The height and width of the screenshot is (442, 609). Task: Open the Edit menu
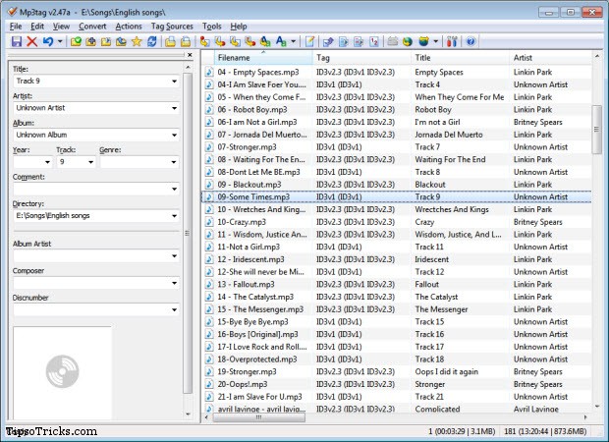(x=37, y=27)
